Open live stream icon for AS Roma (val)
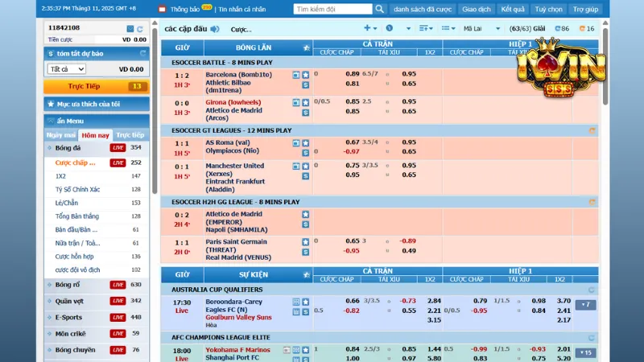The width and height of the screenshot is (644, 362). 296,143
